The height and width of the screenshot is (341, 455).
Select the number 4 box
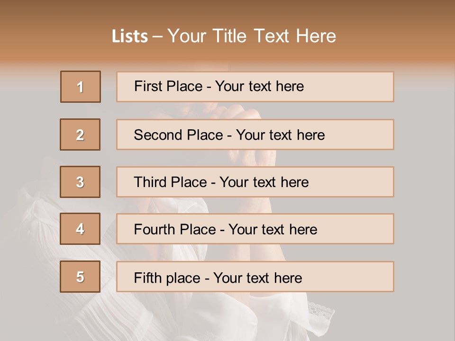pos(80,229)
